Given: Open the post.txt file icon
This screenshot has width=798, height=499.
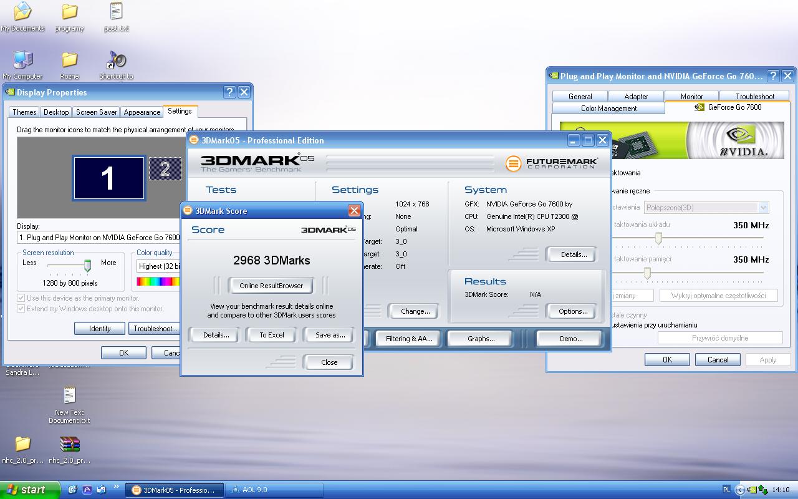Looking at the screenshot, I should click(x=116, y=17).
